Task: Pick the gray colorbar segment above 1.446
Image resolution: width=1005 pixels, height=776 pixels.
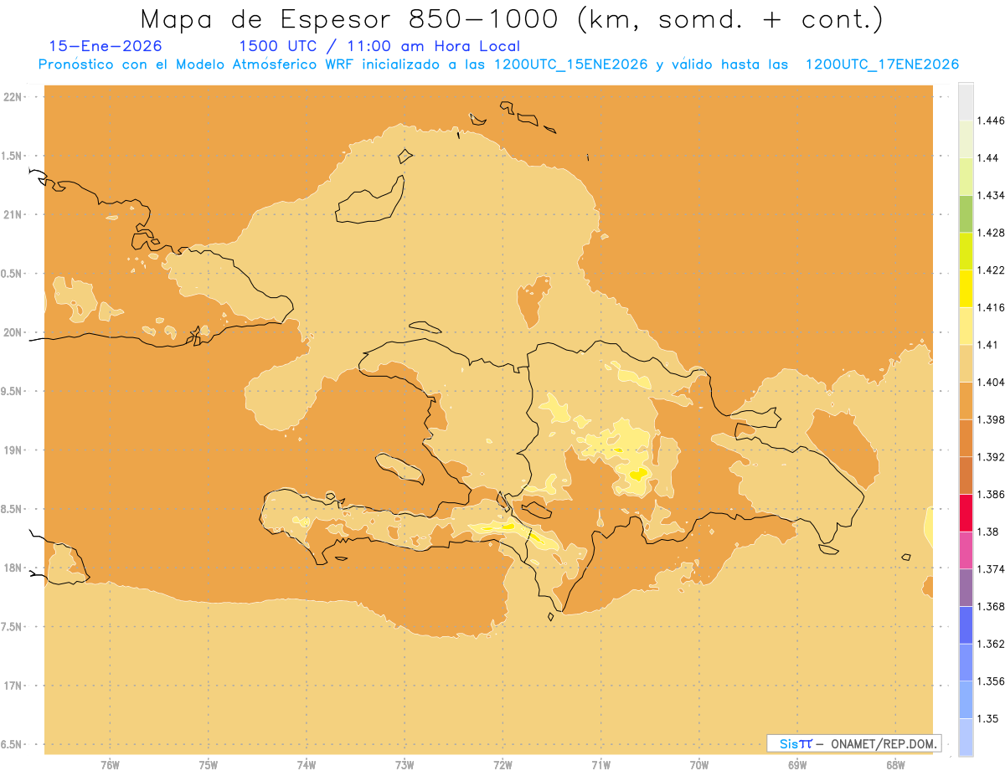Action: point(966,101)
